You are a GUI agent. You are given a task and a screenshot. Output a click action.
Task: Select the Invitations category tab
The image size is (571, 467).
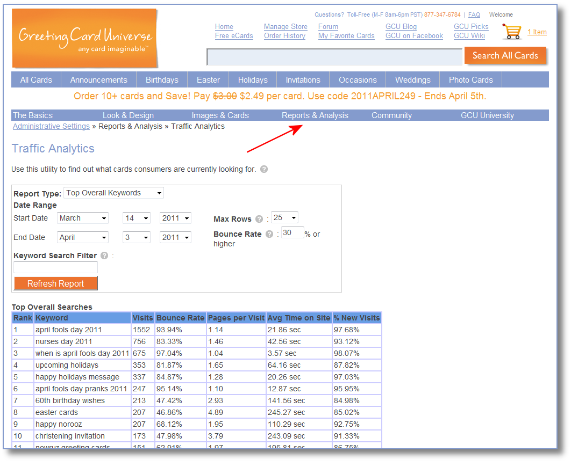(303, 80)
